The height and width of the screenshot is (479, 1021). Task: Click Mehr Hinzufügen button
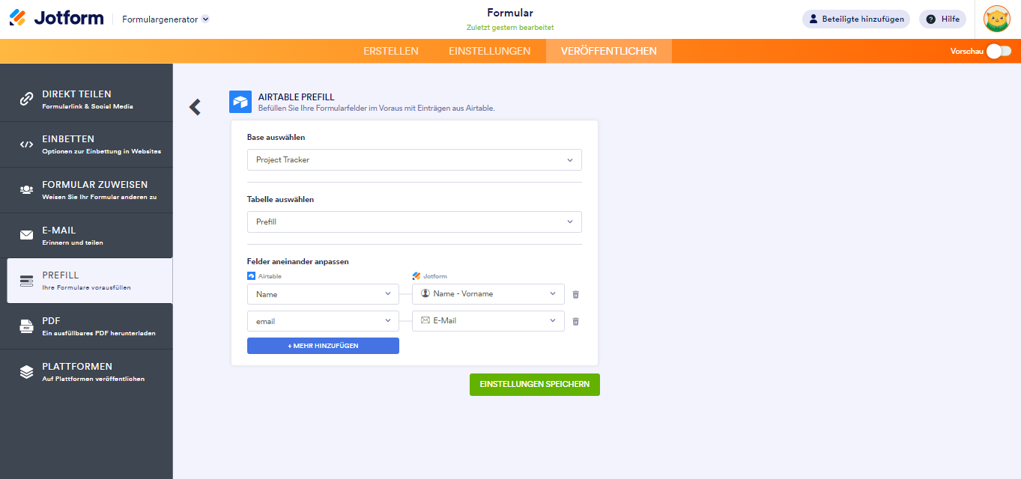click(323, 346)
